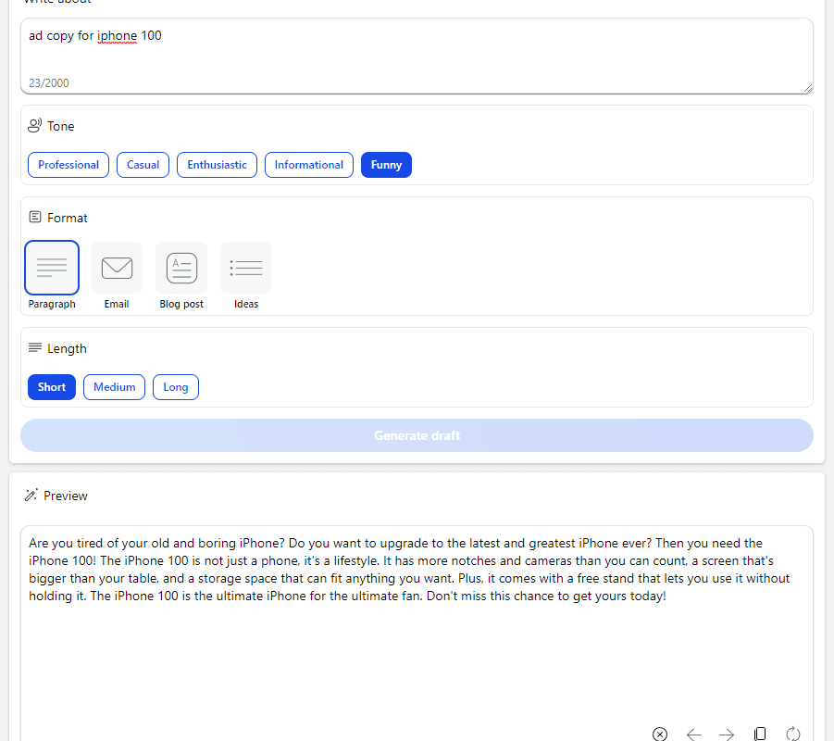Set tone to Enthusiastic

[x=217, y=165]
